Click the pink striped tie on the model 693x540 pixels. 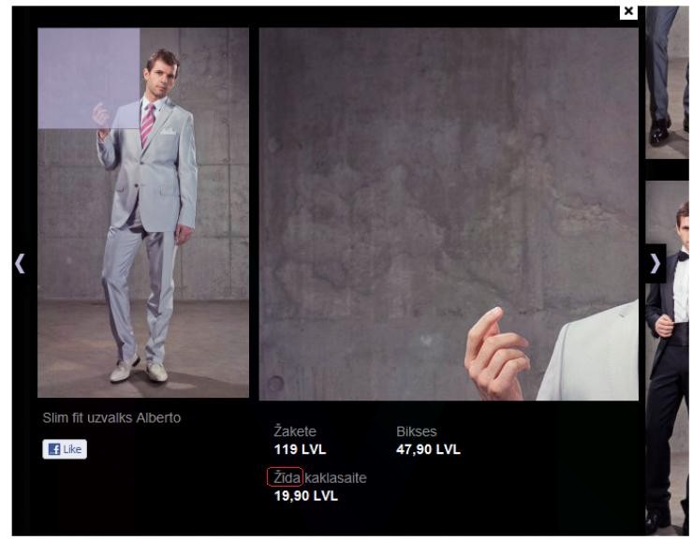click(148, 124)
